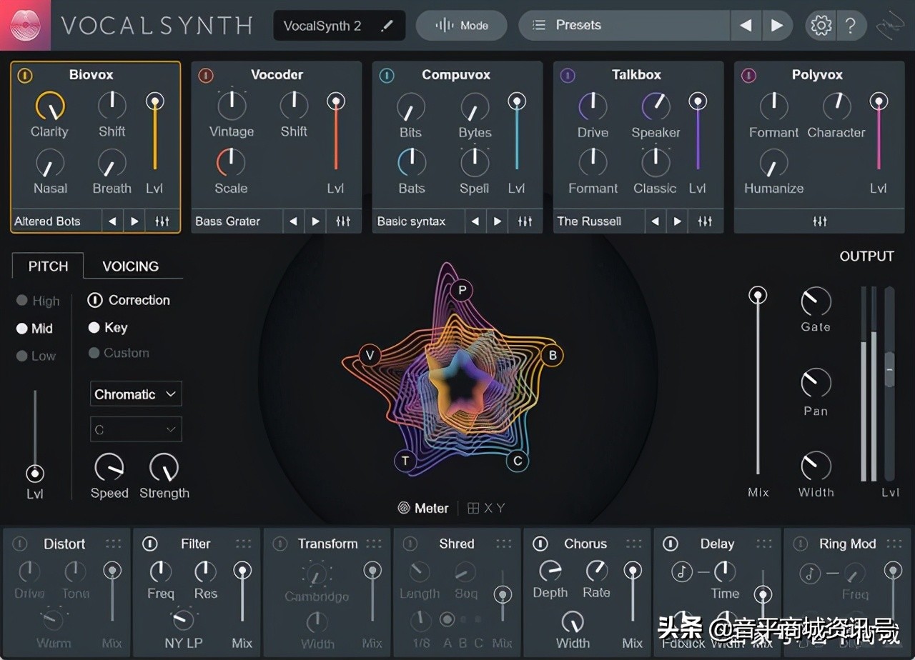This screenshot has height=660, width=915.
Task: Click the help question mark icon
Action: click(x=850, y=26)
